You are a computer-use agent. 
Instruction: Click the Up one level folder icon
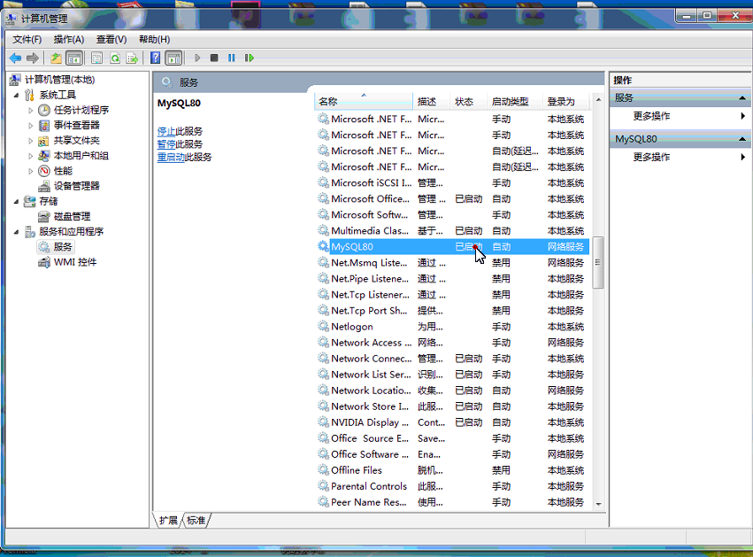[x=56, y=58]
